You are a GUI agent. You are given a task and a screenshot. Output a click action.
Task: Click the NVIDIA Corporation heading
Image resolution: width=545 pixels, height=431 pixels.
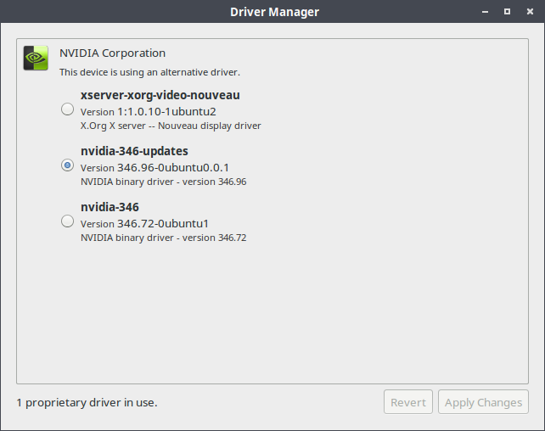(x=112, y=53)
